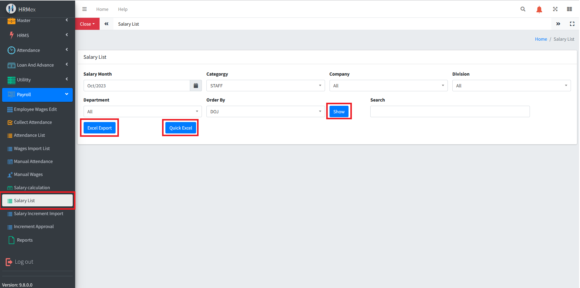Open the Company dropdown
This screenshot has height=288, width=580.
[x=388, y=86]
